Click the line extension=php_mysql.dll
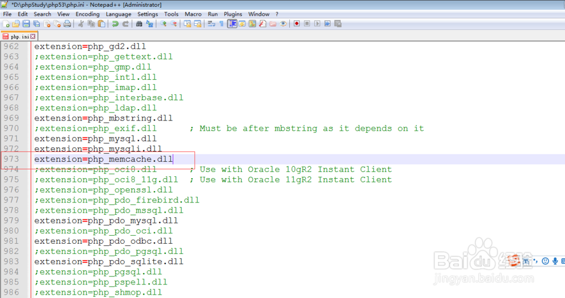Viewport: 565px width, 298px height. (x=95, y=139)
